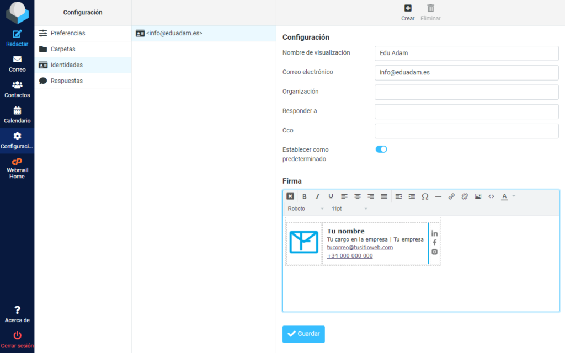565x353 pixels.
Task: Open Preferencias in the settings menu
Action: tap(67, 33)
